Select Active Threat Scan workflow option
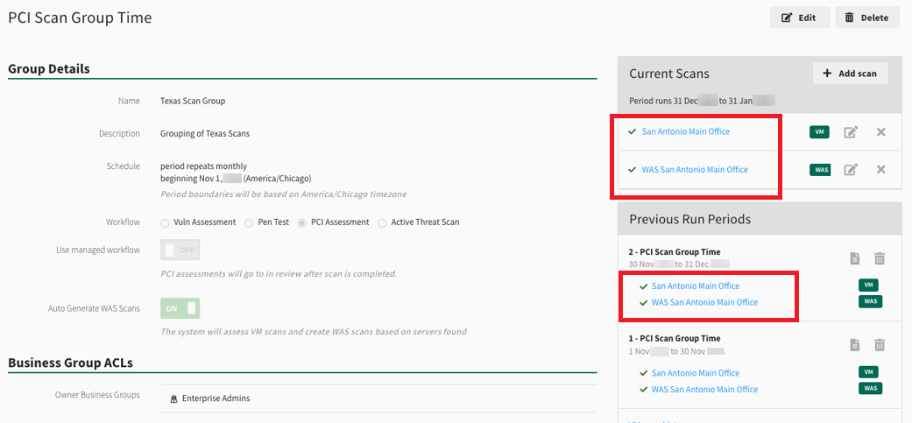This screenshot has height=423, width=912. [x=382, y=222]
